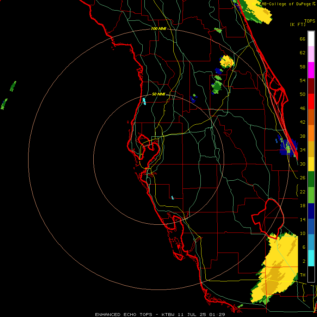Click the "18" legend value

(x=303, y=206)
